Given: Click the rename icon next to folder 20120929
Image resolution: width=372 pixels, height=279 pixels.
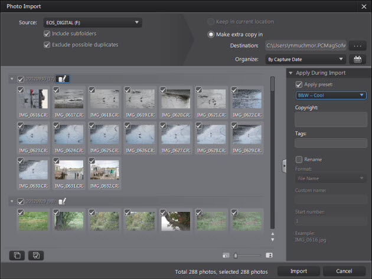Looking at the screenshot, I should pyautogui.click(x=62, y=201).
